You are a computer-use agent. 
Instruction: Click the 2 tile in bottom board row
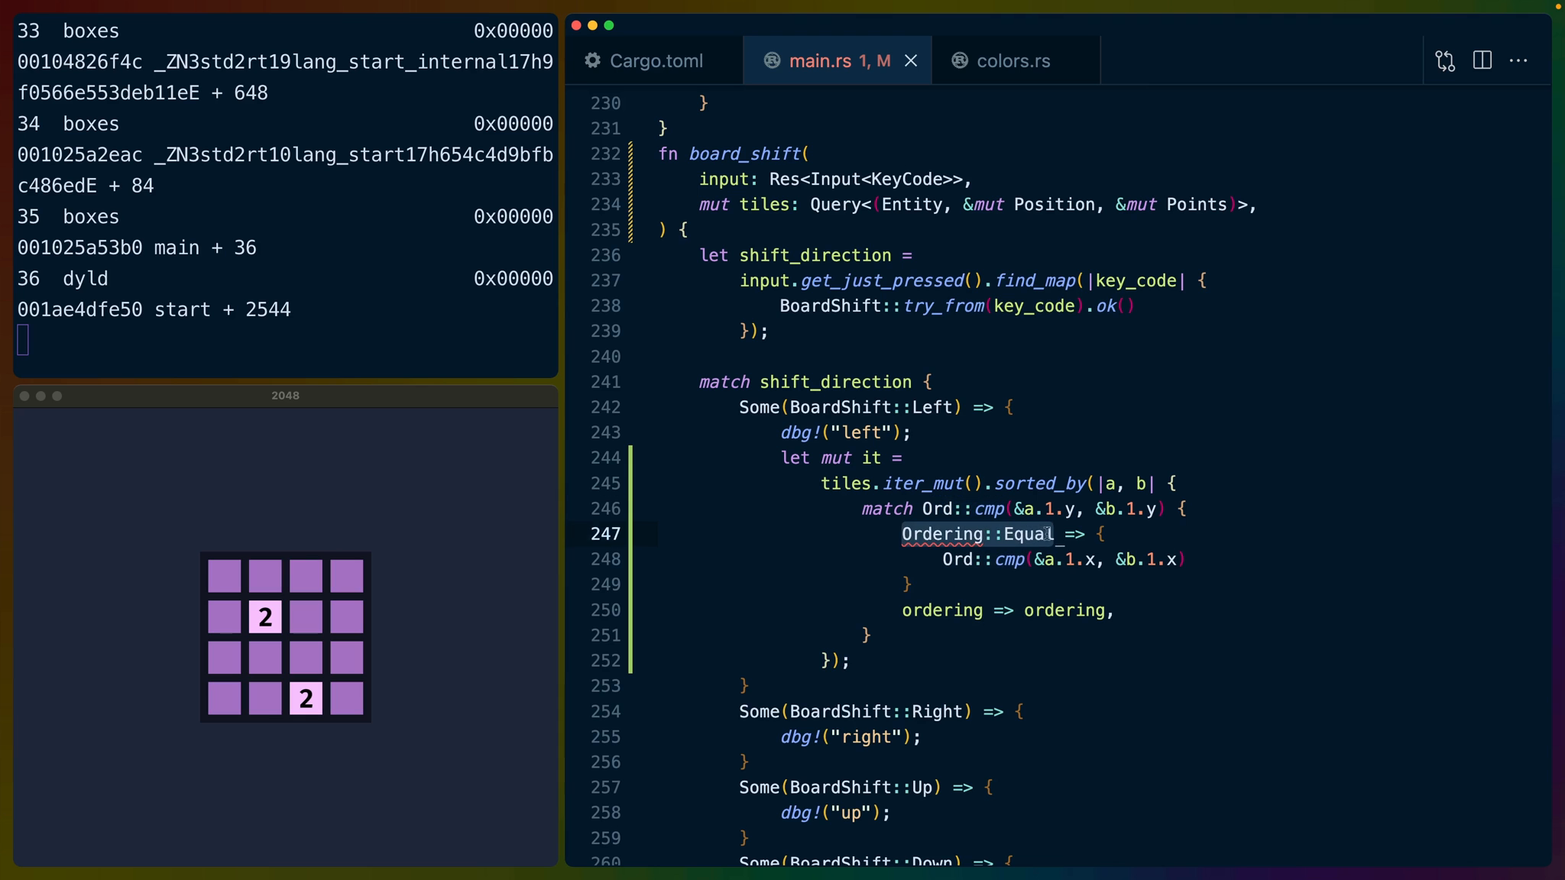(x=306, y=698)
